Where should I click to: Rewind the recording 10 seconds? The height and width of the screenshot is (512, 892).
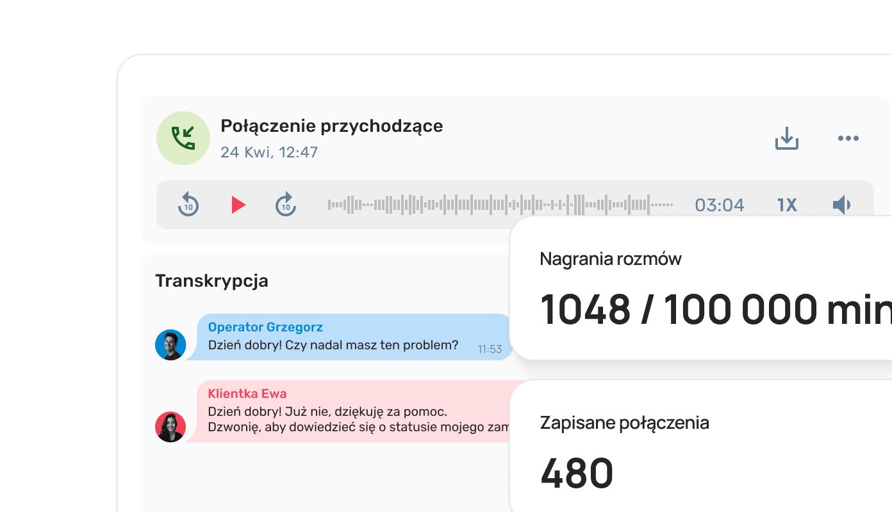(x=188, y=205)
